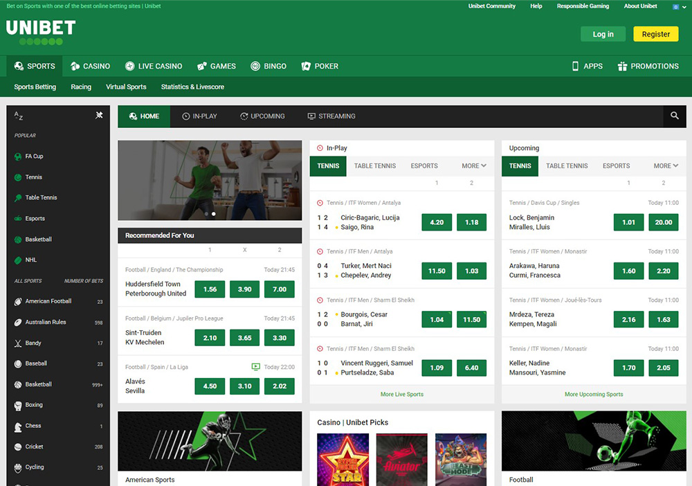Select Table Tennis tab in In-Play panel
This screenshot has height=486, width=692.
point(375,166)
